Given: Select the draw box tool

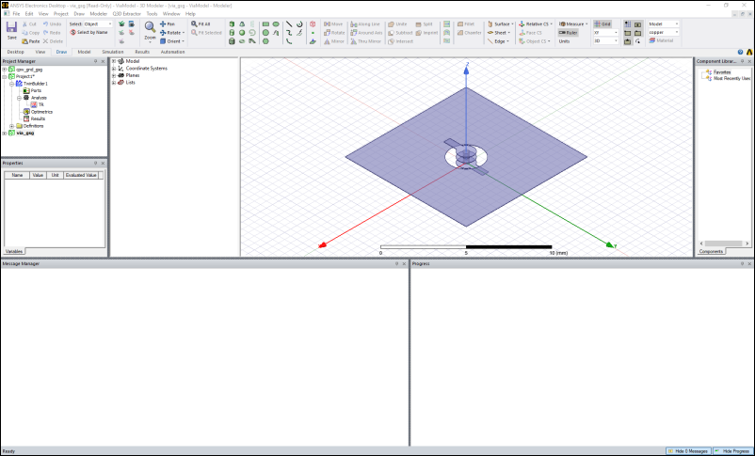Looking at the screenshot, I should pos(232,24).
